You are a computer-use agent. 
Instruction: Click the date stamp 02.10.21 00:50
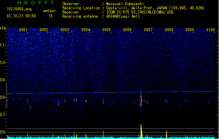21,16
